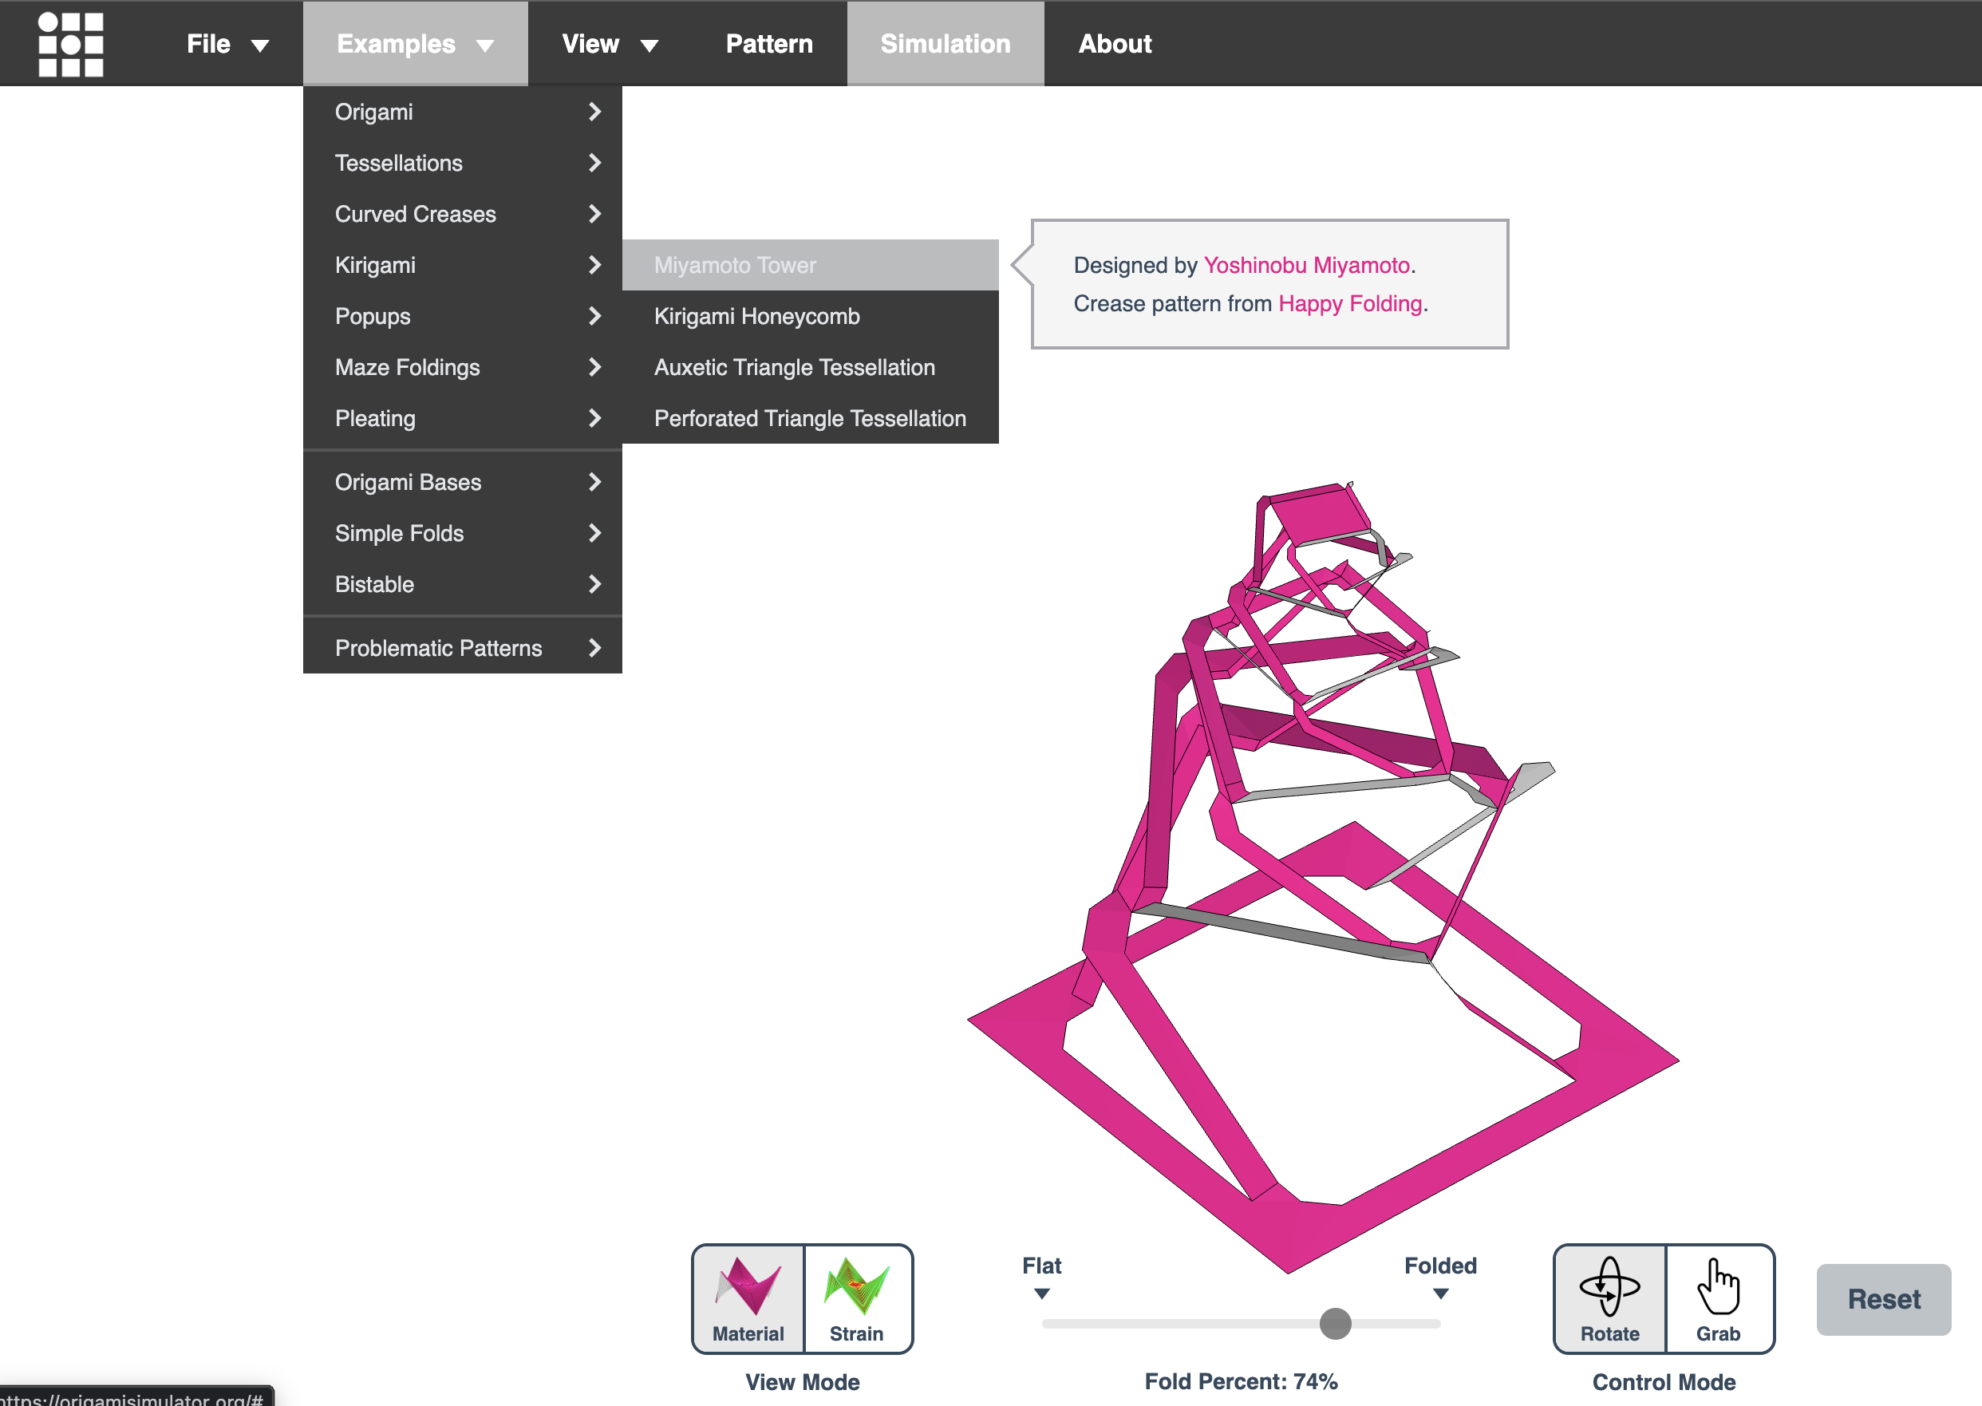Switch to Grab control mode
The height and width of the screenshot is (1406, 1982).
(1718, 1297)
